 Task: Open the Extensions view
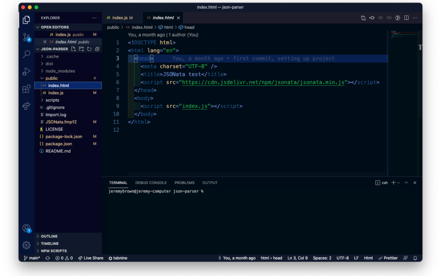[x=27, y=89]
